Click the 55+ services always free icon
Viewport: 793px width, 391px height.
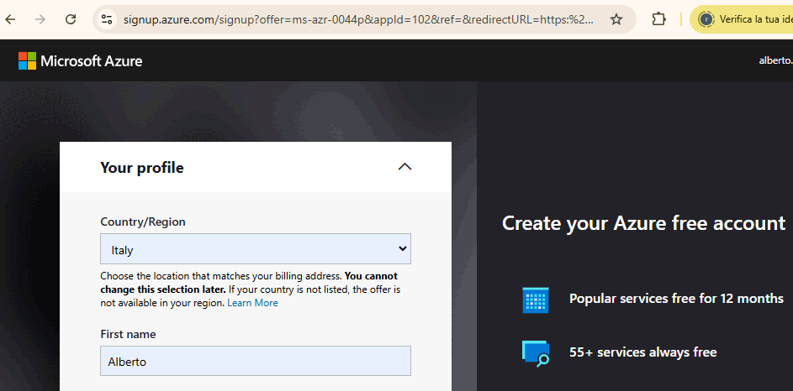pos(536,353)
